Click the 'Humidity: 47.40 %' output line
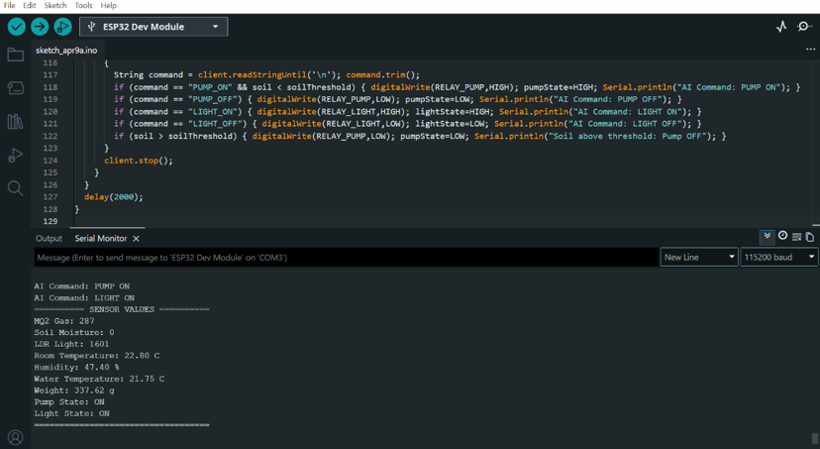The image size is (820, 449). [77, 368]
